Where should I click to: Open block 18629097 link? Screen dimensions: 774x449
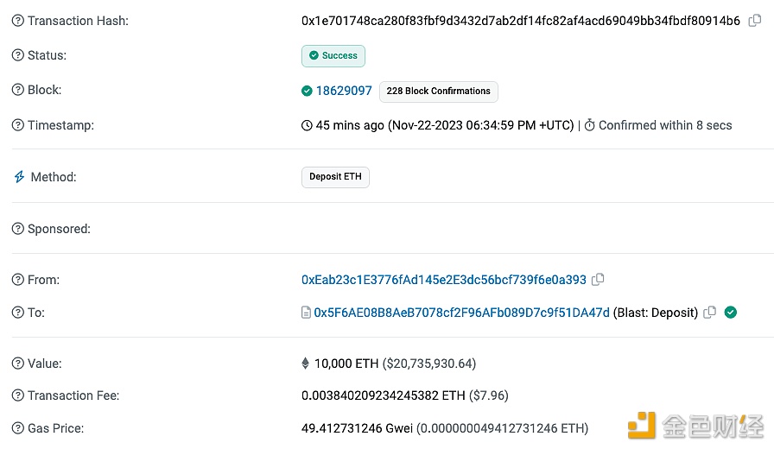tap(344, 91)
